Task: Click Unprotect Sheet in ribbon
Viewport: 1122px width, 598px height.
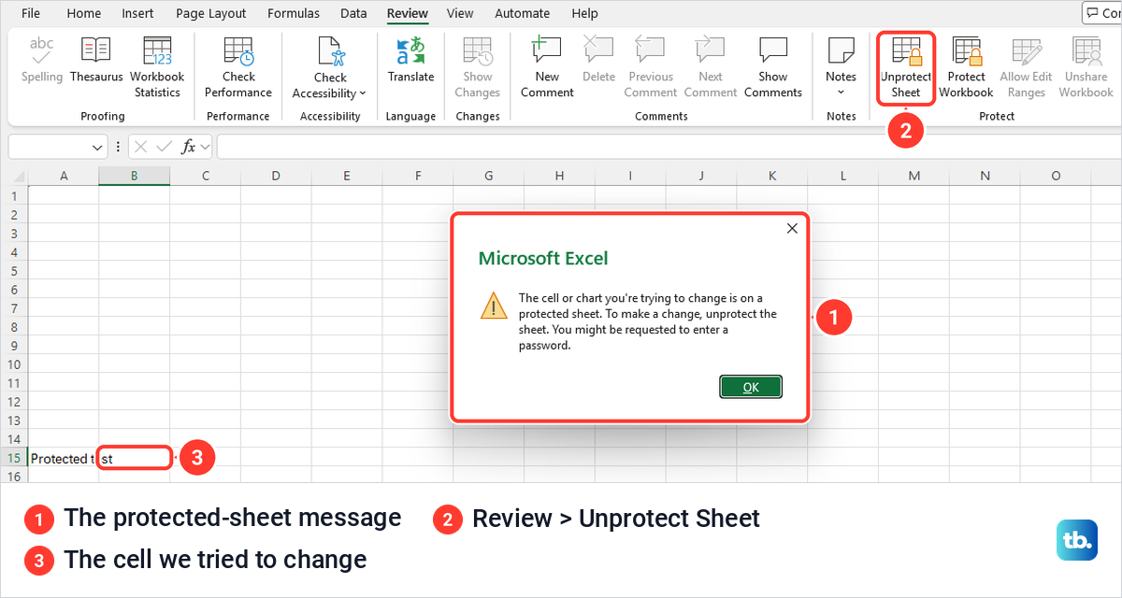Action: 906,67
